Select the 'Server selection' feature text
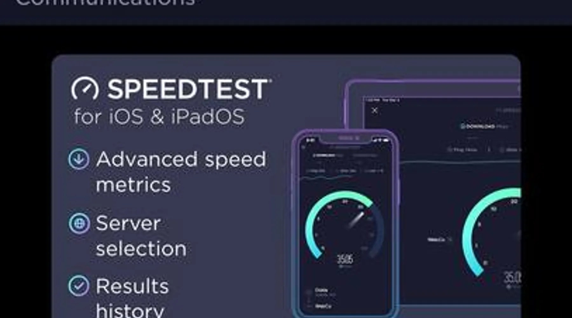 coord(141,236)
